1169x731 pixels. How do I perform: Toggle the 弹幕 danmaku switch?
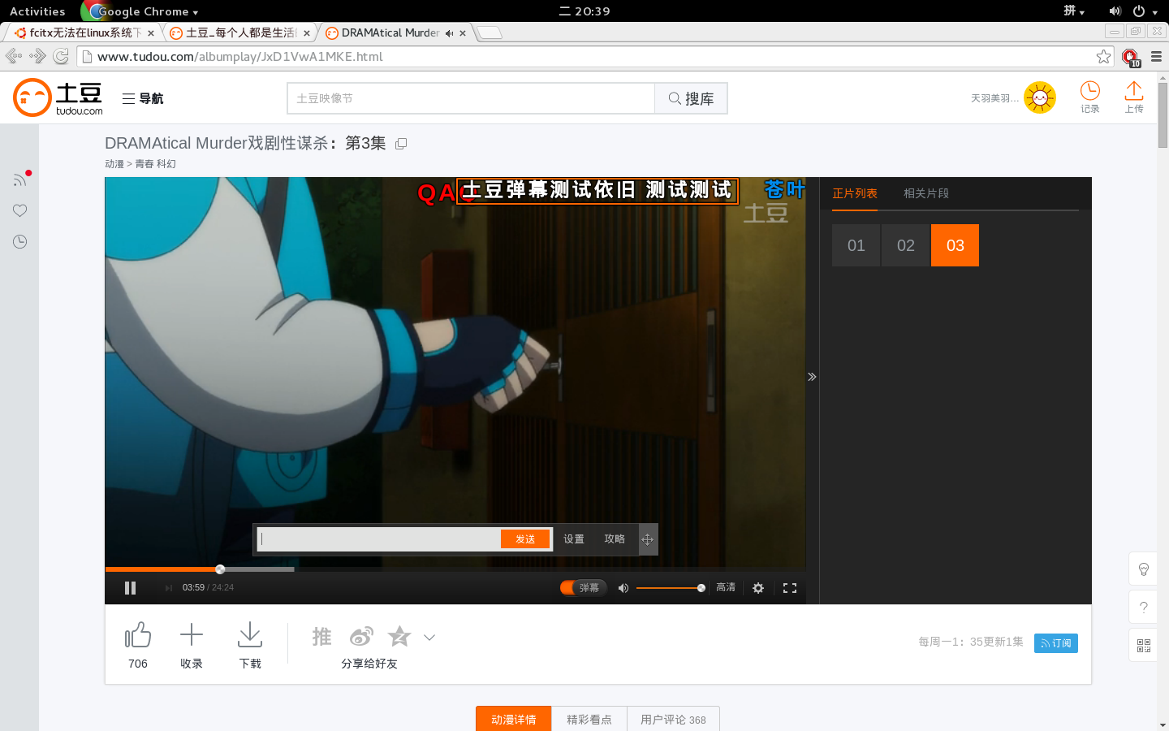pyautogui.click(x=583, y=587)
